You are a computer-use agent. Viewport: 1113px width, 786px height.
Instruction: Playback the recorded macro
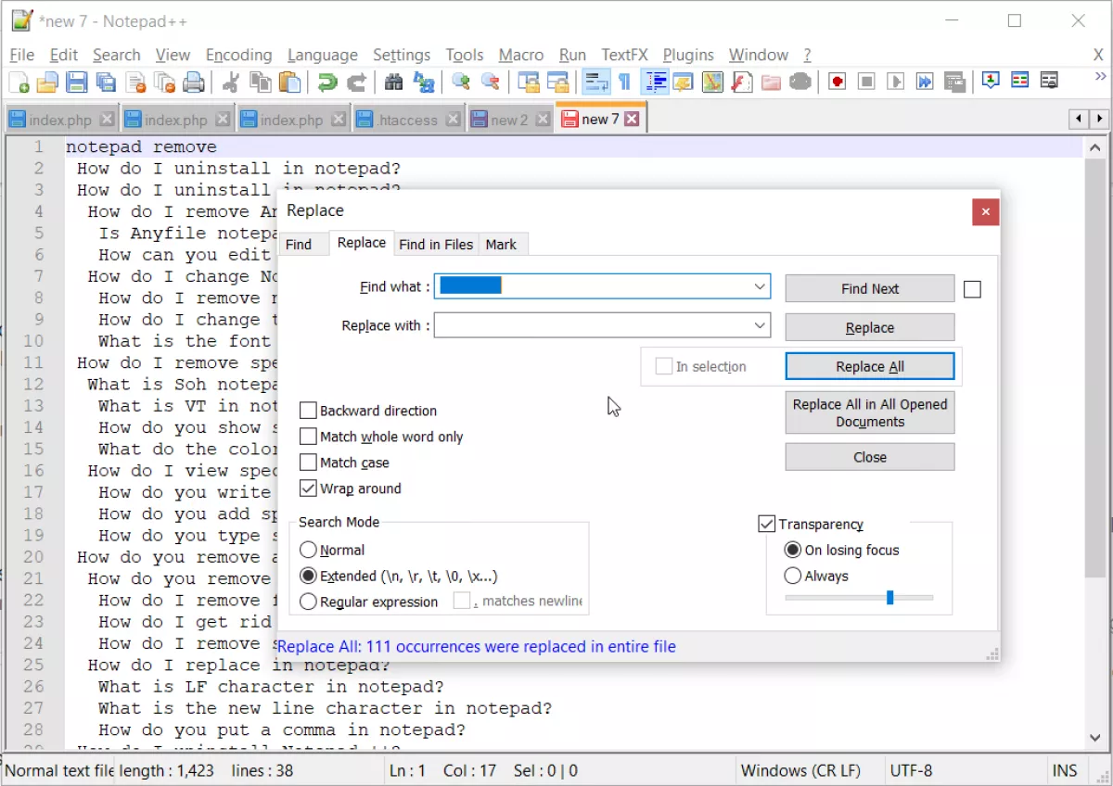point(894,82)
